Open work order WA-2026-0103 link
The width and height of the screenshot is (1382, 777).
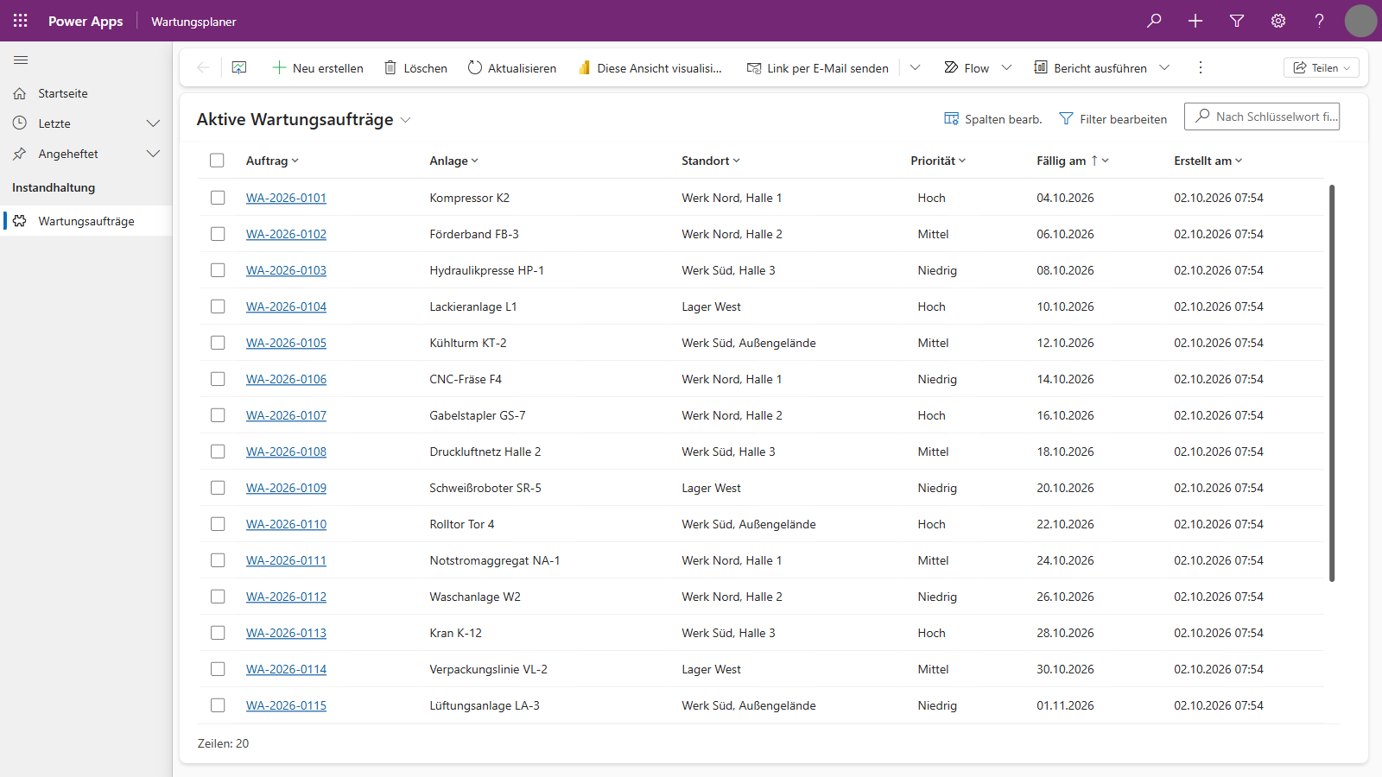click(x=286, y=270)
